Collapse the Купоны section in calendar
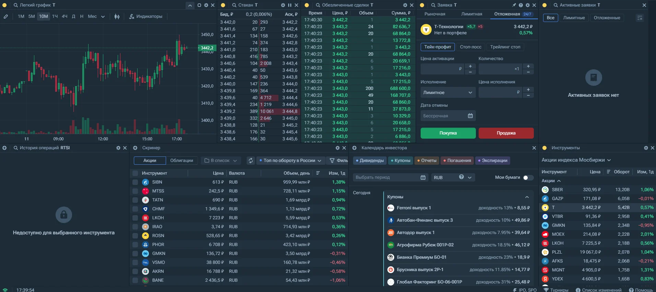656x292 pixels. 527,197
